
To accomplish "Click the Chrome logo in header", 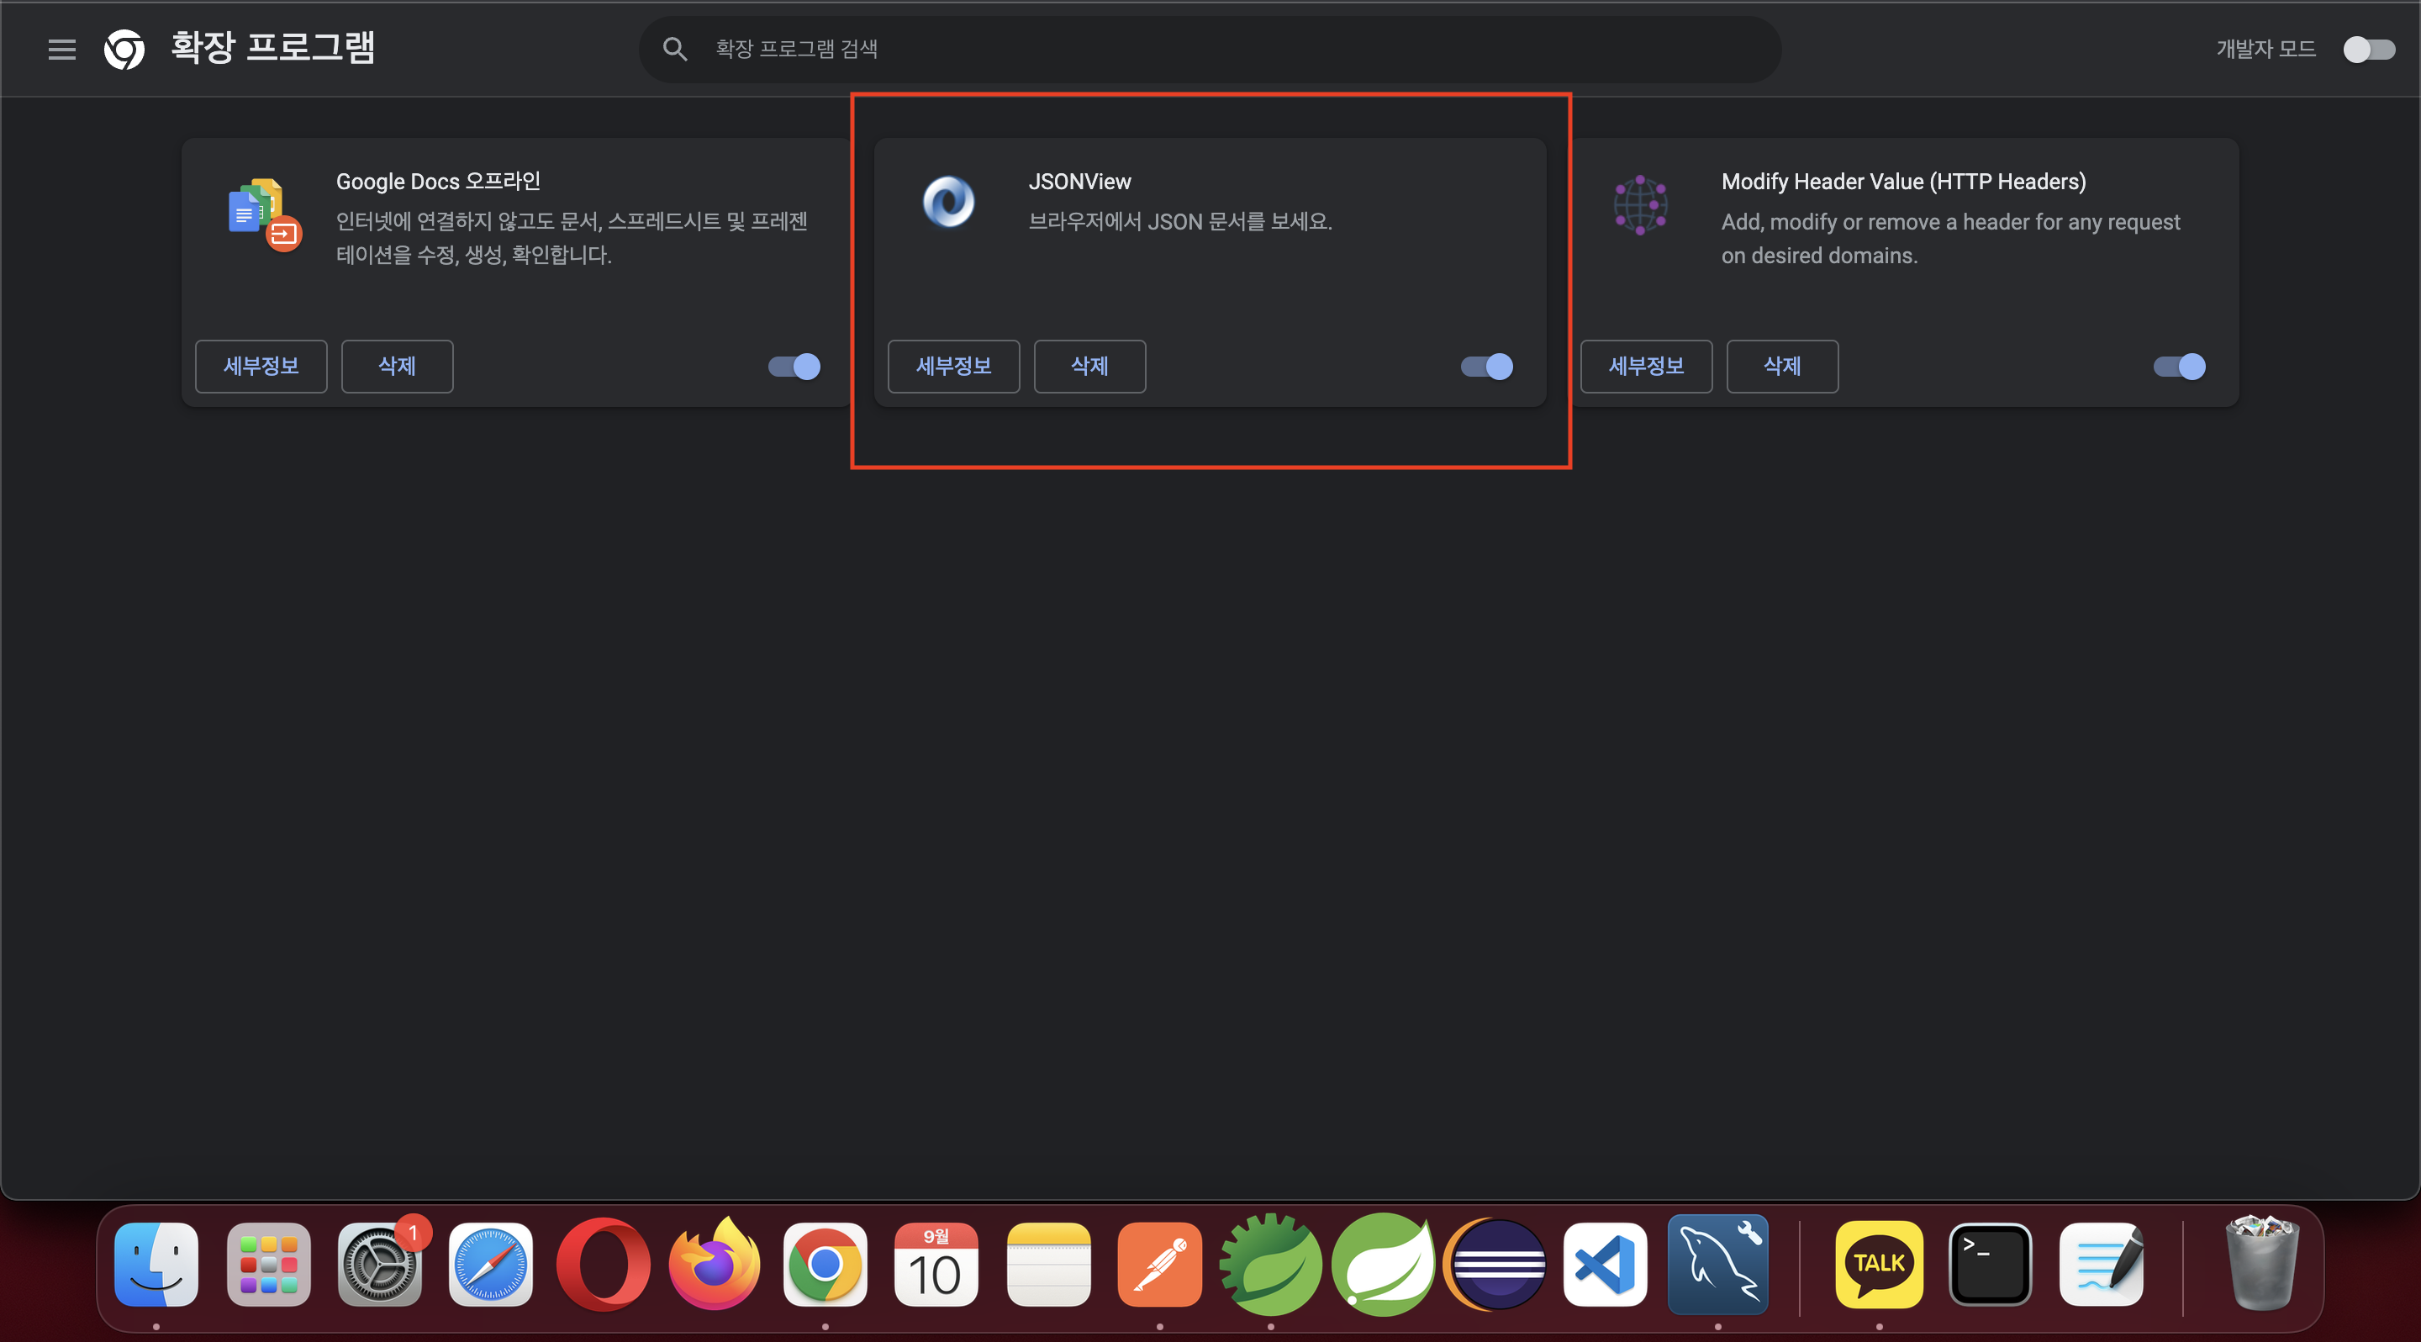I will [124, 49].
